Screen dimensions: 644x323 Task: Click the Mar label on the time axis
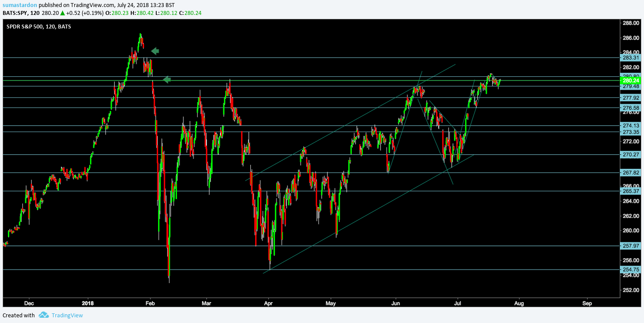[206, 303]
